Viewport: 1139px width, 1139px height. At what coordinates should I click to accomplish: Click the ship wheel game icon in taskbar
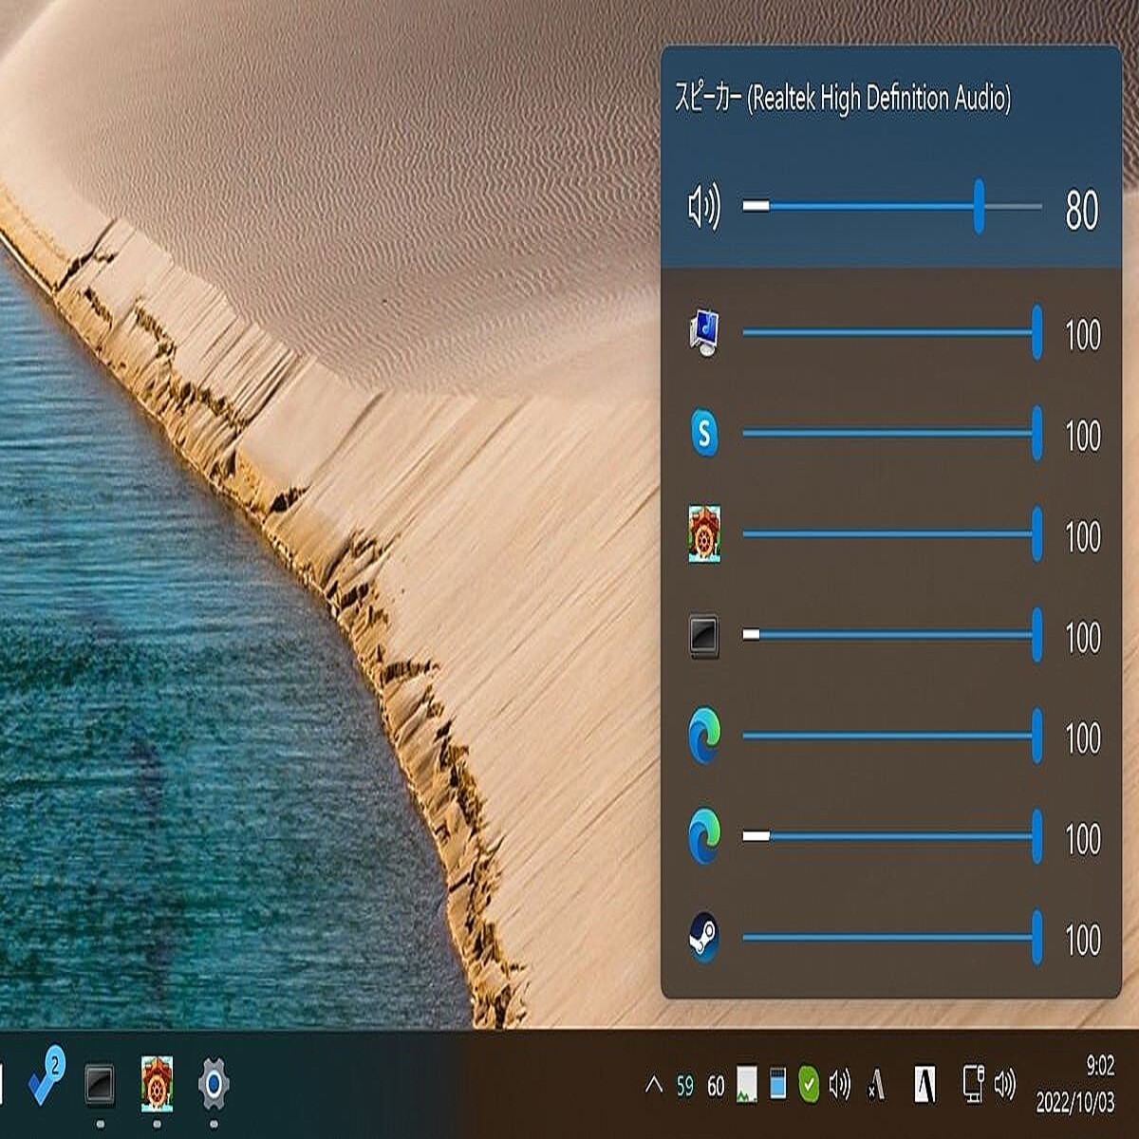click(157, 1084)
